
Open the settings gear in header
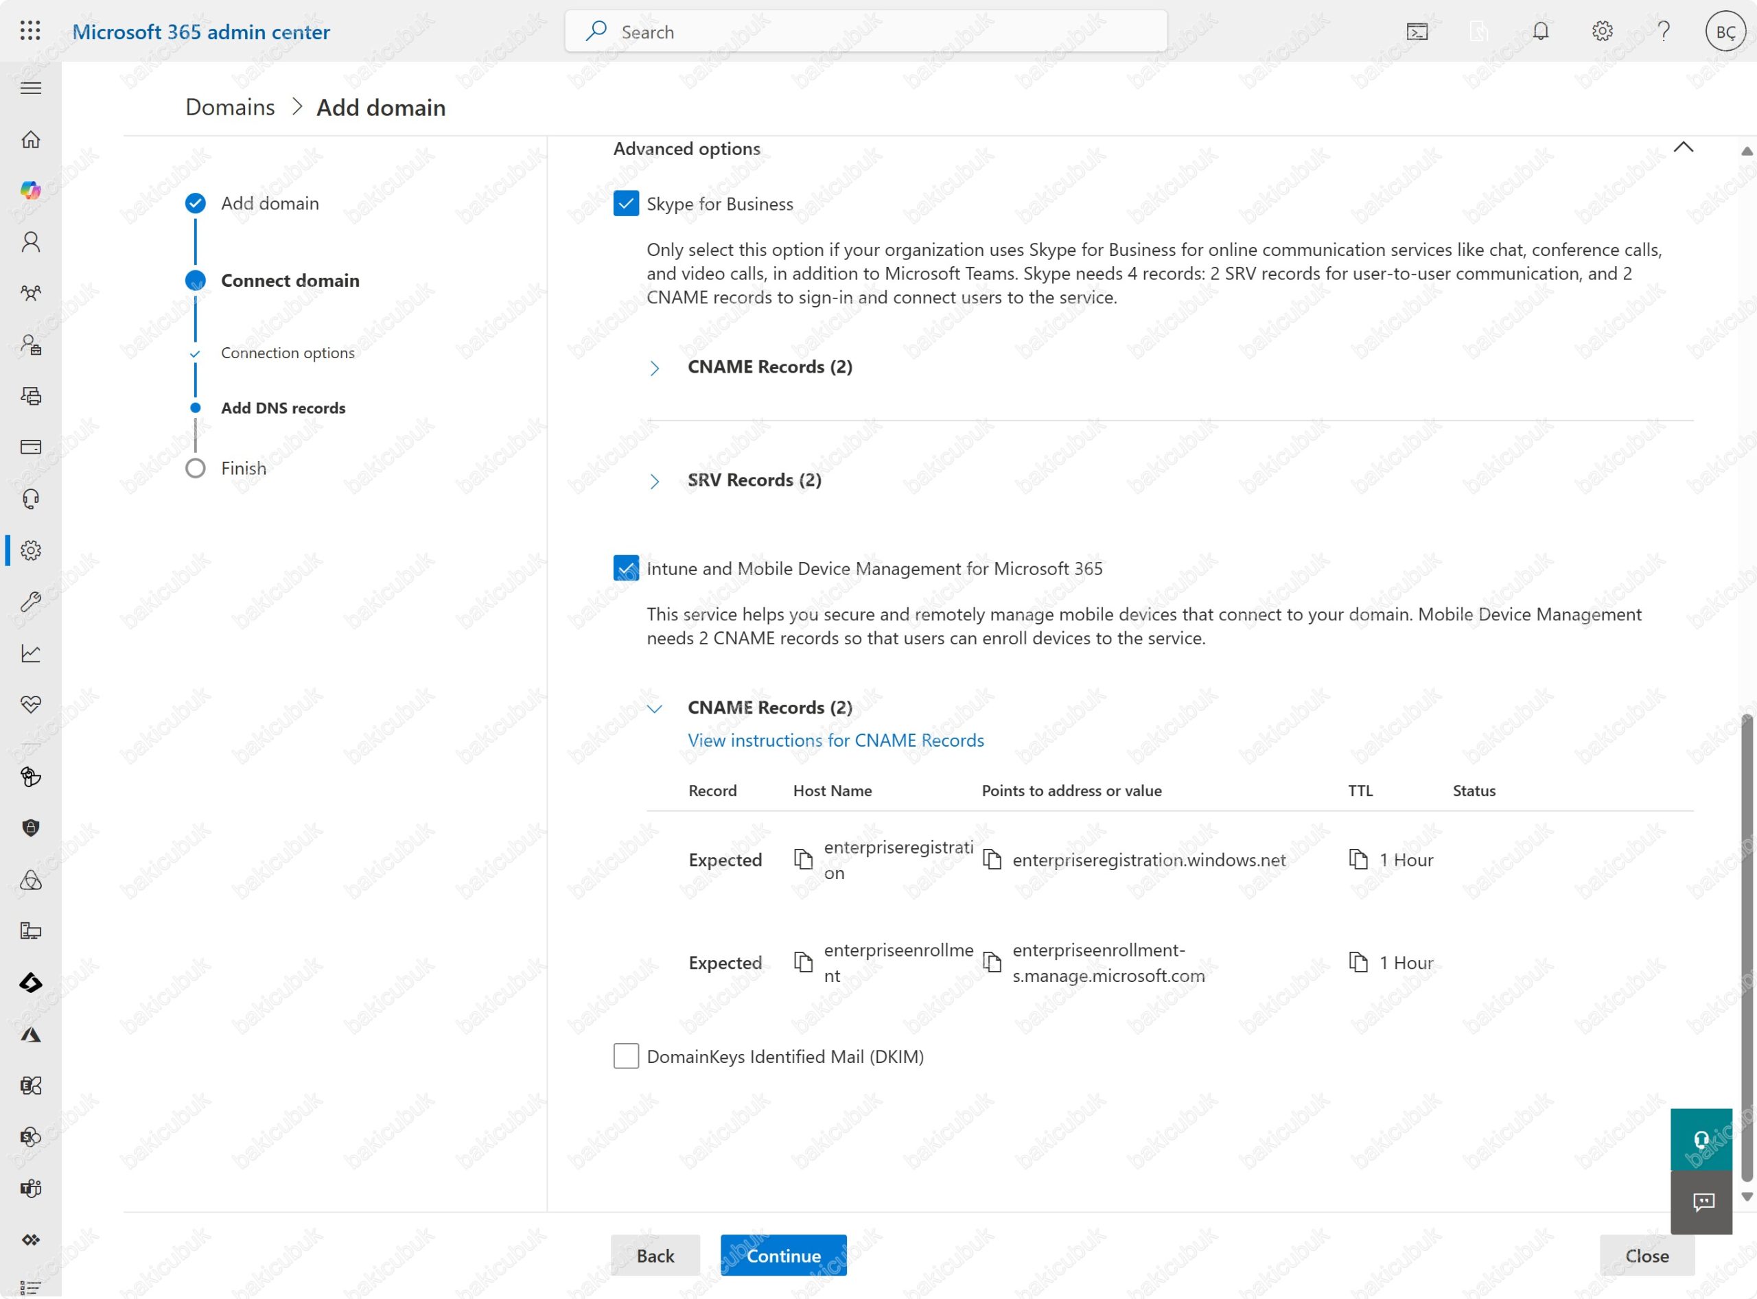(x=1601, y=32)
